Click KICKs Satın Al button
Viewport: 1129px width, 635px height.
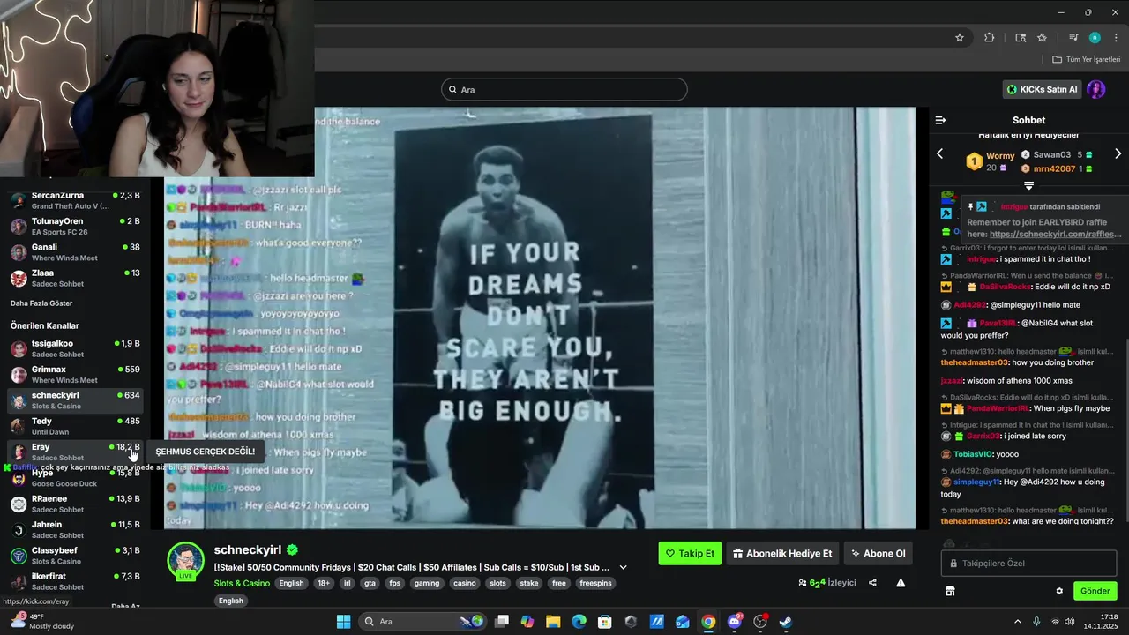click(1042, 89)
